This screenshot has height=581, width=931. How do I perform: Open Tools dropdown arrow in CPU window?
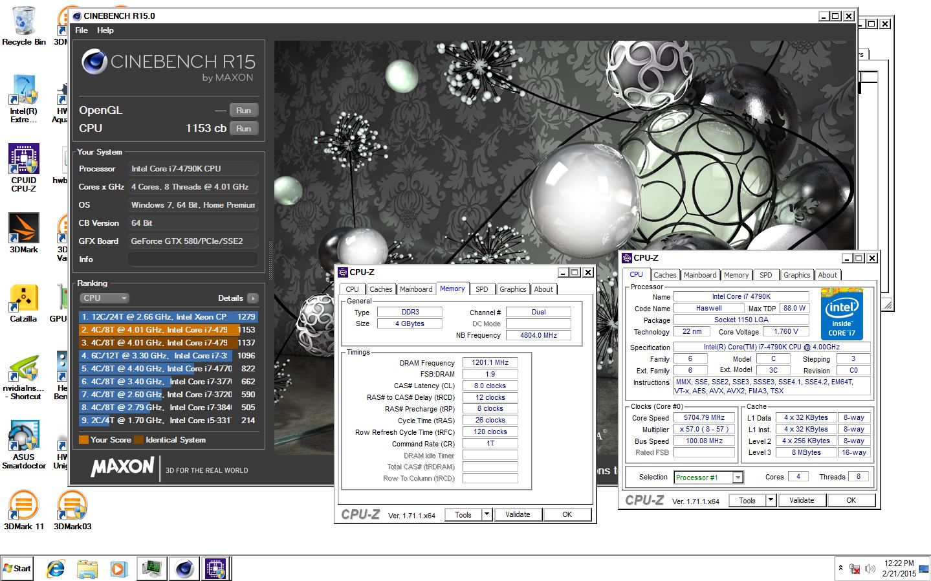[x=771, y=500]
